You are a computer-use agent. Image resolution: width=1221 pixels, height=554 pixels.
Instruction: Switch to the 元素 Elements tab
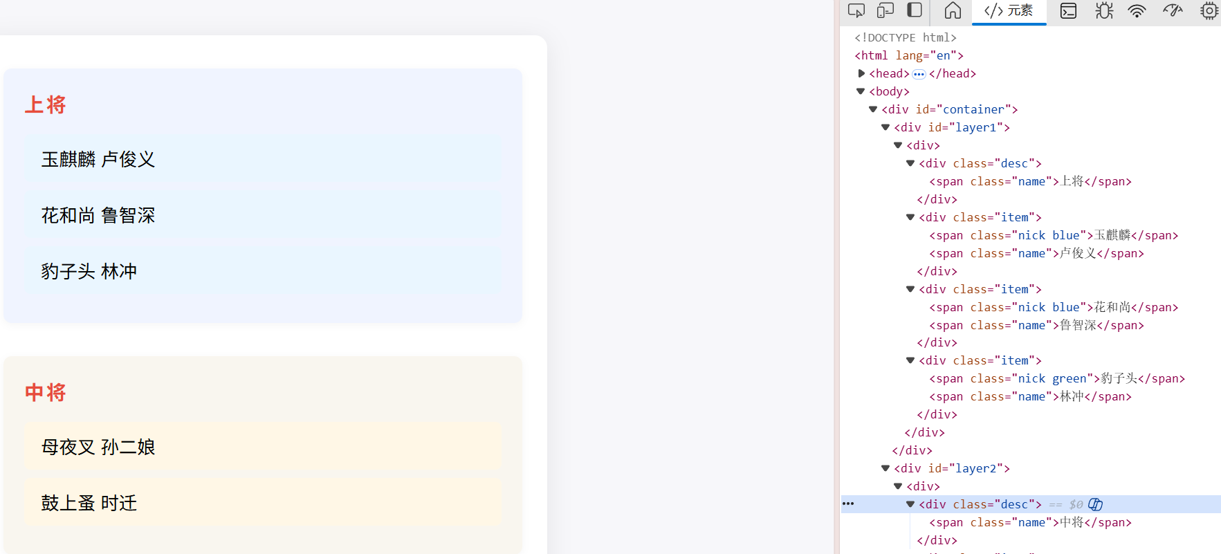(x=1009, y=10)
